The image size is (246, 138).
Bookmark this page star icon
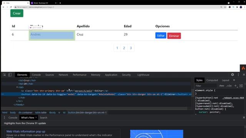225,7
